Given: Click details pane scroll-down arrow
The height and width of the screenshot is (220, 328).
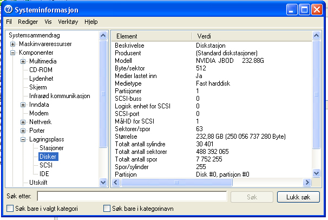Looking at the screenshot, I should [316, 173].
